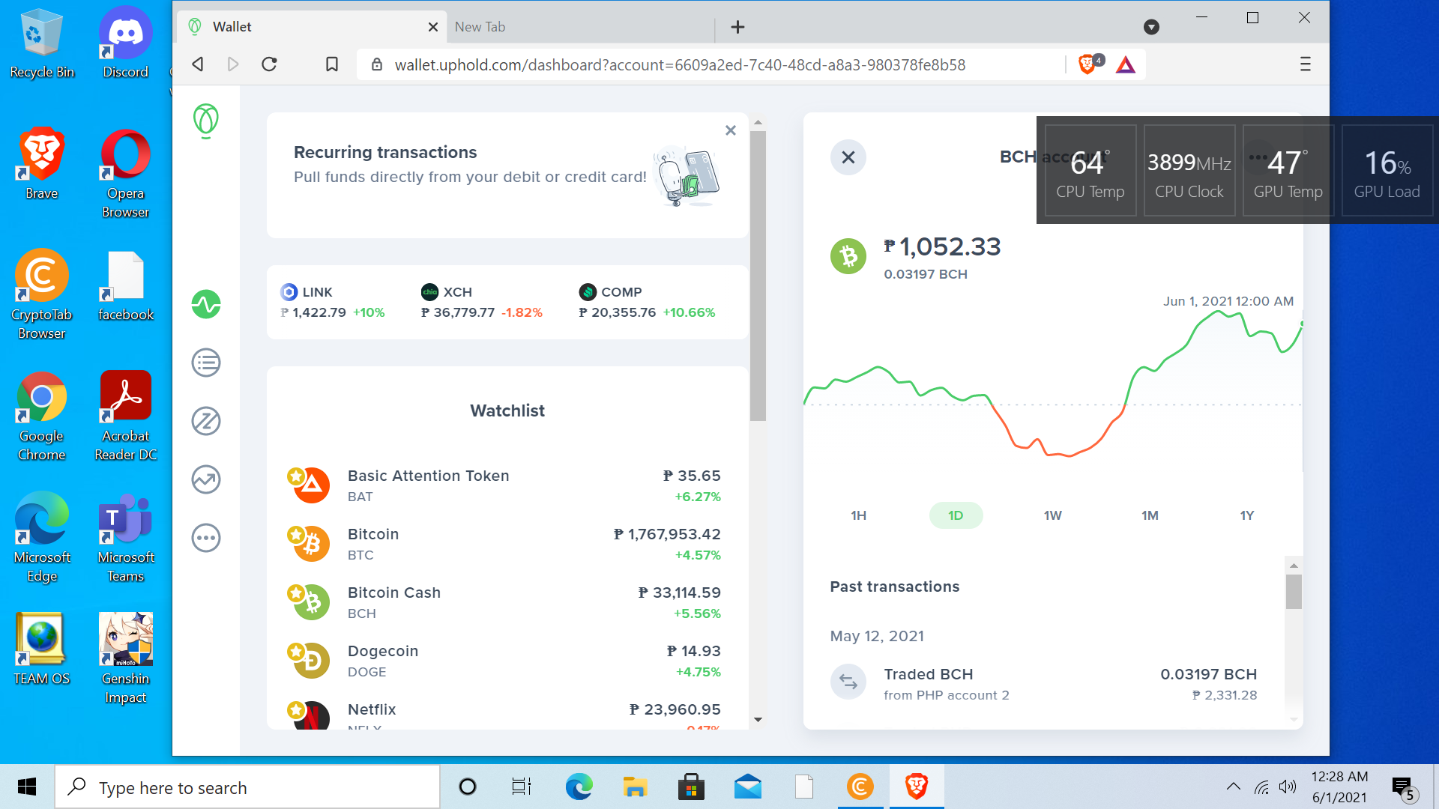The image size is (1439, 809).
Task: Toggle the favorite star on Bitcoin
Action: coord(296,535)
